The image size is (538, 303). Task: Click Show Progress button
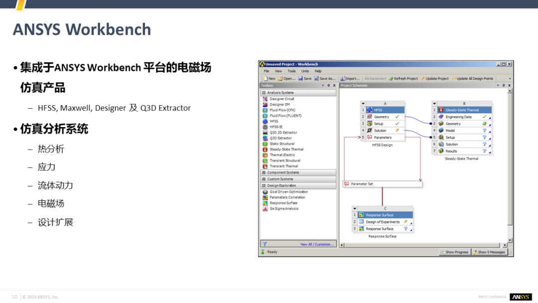click(x=455, y=252)
